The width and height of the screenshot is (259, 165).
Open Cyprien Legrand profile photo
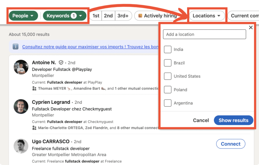(x=21, y=106)
